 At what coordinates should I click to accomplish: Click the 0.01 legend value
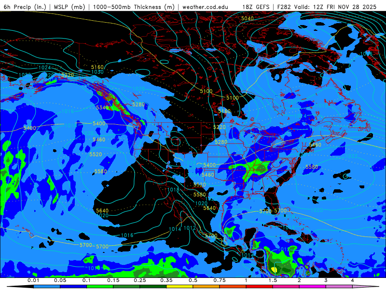(x=33, y=280)
